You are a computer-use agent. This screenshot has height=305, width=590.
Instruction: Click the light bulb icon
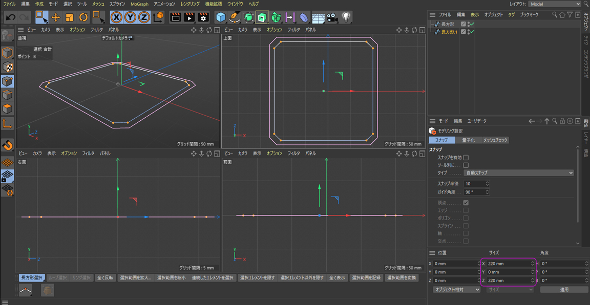(346, 17)
